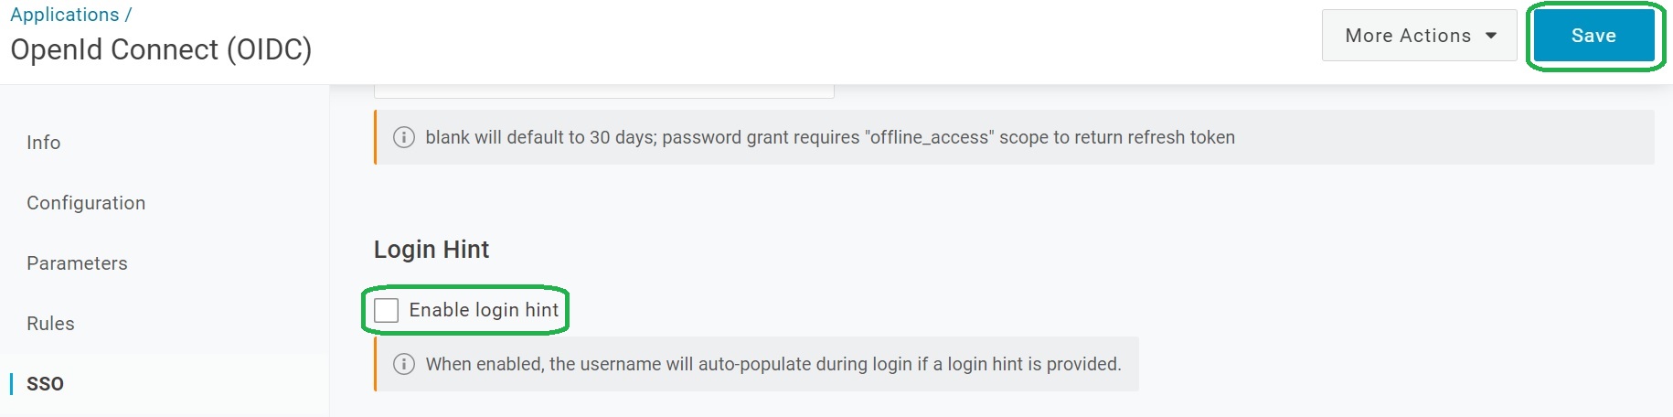The image size is (1673, 417).
Task: Click the info icon beside the login hint note
Action: pos(403,364)
